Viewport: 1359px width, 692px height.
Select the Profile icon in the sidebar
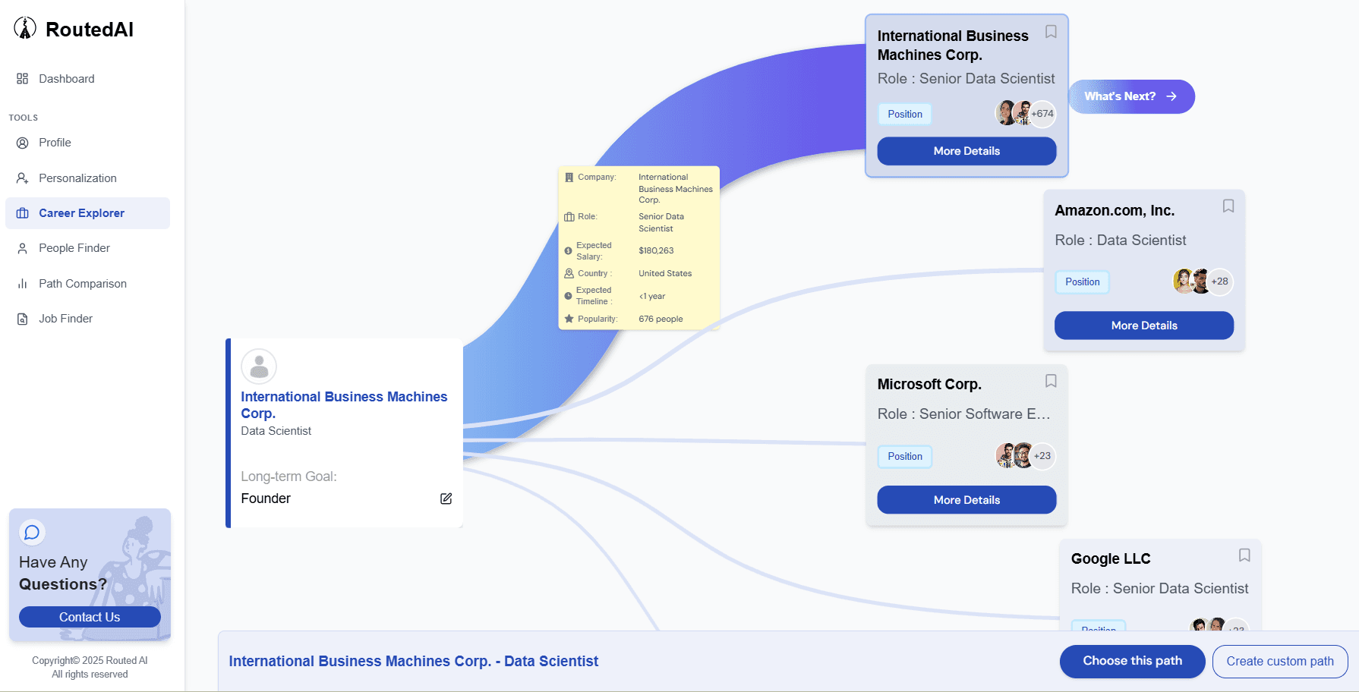(x=22, y=143)
